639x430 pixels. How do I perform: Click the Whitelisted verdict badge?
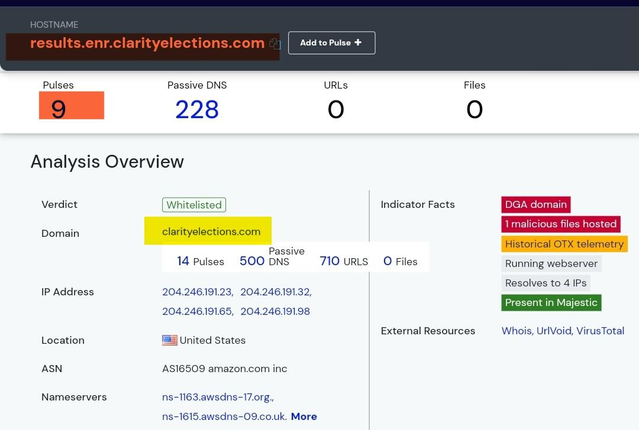coord(194,205)
